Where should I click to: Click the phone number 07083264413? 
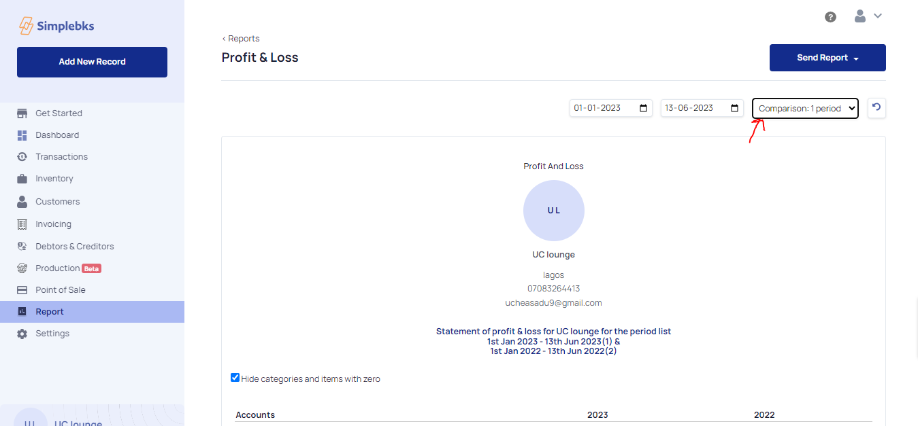[554, 289]
